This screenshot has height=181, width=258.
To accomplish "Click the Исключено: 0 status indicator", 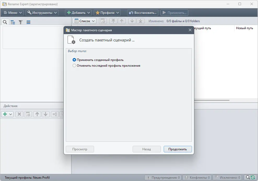I will [x=227, y=178].
